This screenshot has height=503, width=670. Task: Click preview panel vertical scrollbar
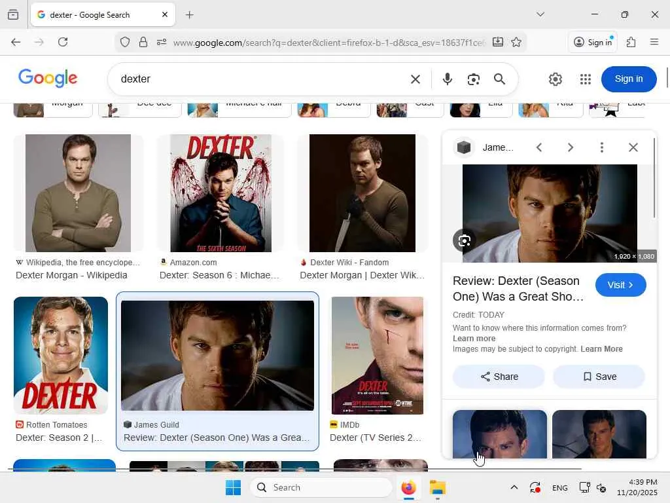[654, 178]
